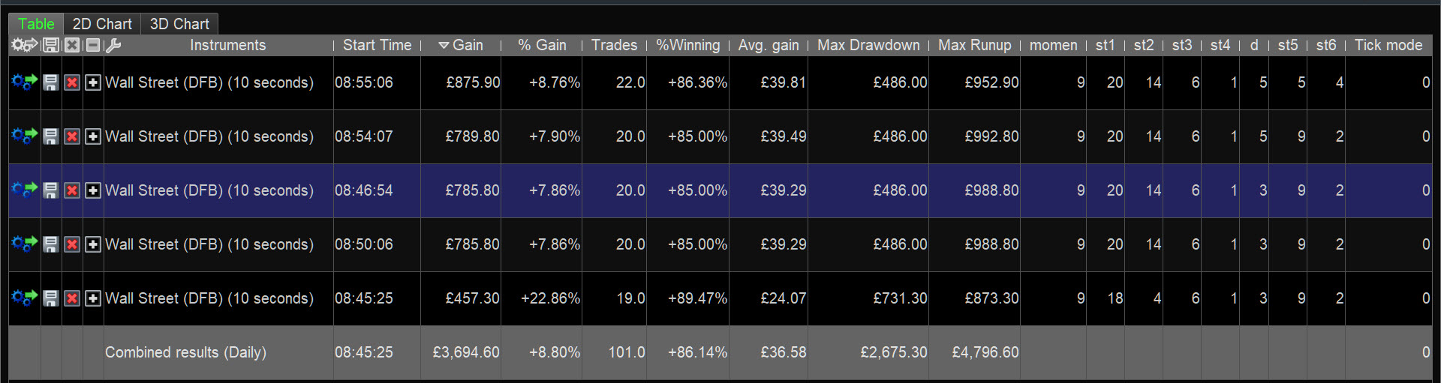The height and width of the screenshot is (383, 1441).
Task: Apply settings from the 08:55:06 result row
Action: (24, 82)
